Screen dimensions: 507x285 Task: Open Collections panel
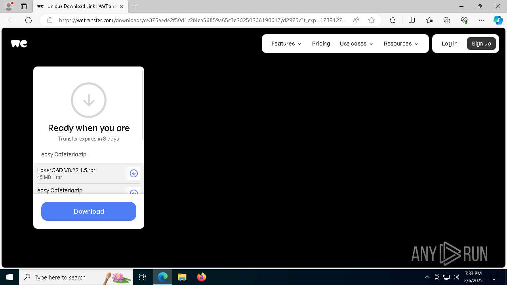pyautogui.click(x=447, y=20)
